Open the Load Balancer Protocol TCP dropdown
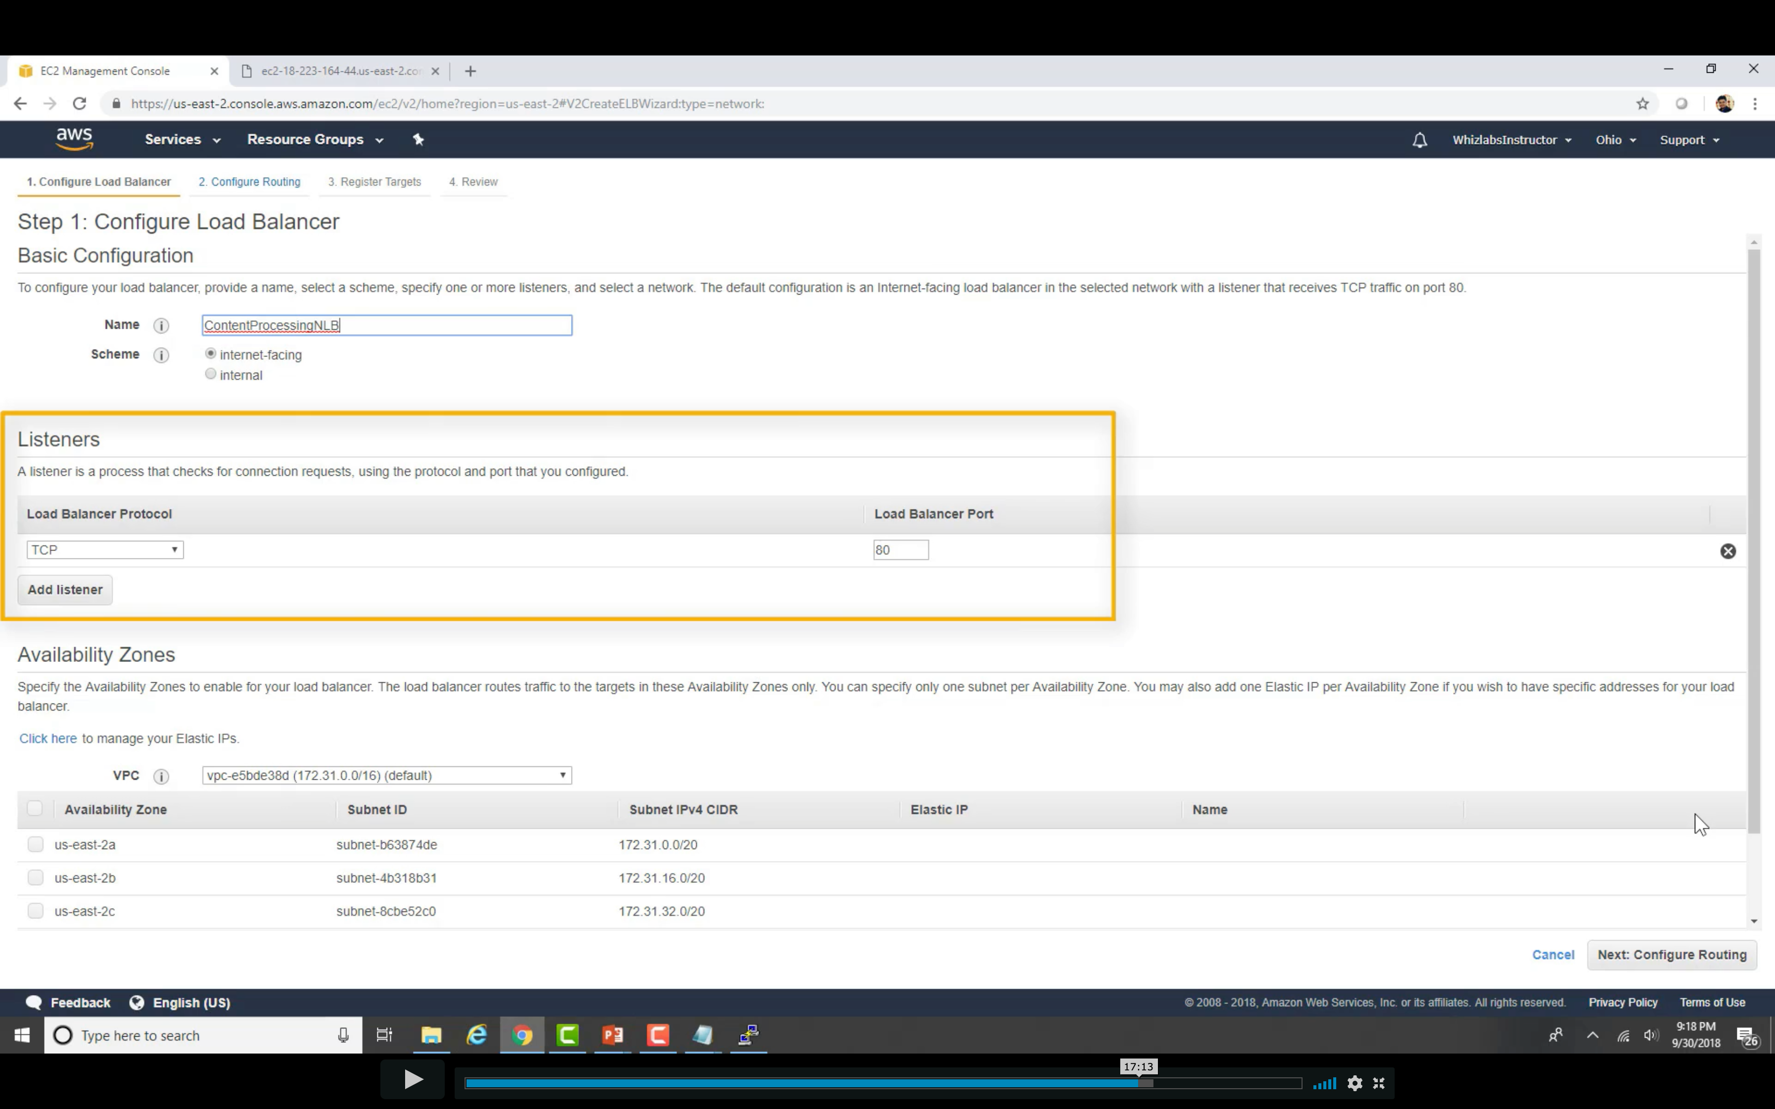The width and height of the screenshot is (1775, 1109). coord(105,550)
